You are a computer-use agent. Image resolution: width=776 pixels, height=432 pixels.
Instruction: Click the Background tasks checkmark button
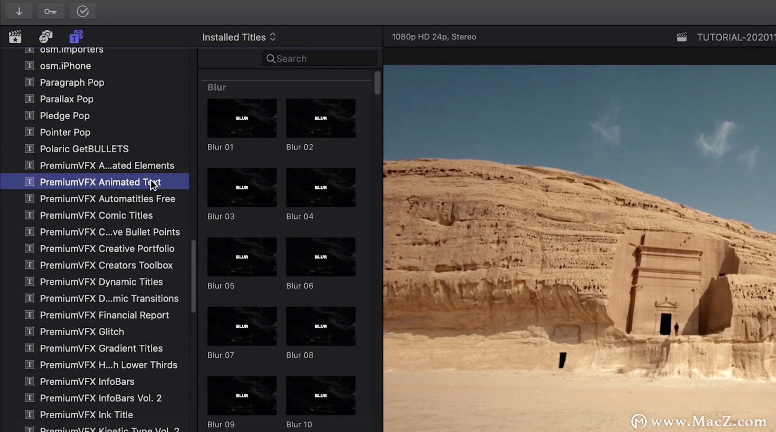(x=82, y=11)
